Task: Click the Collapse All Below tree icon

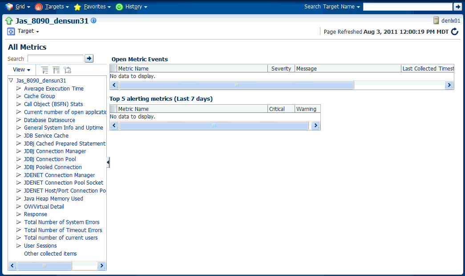Action: point(56,70)
